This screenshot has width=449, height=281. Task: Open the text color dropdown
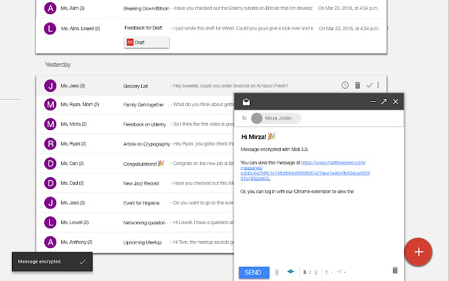[328, 272]
